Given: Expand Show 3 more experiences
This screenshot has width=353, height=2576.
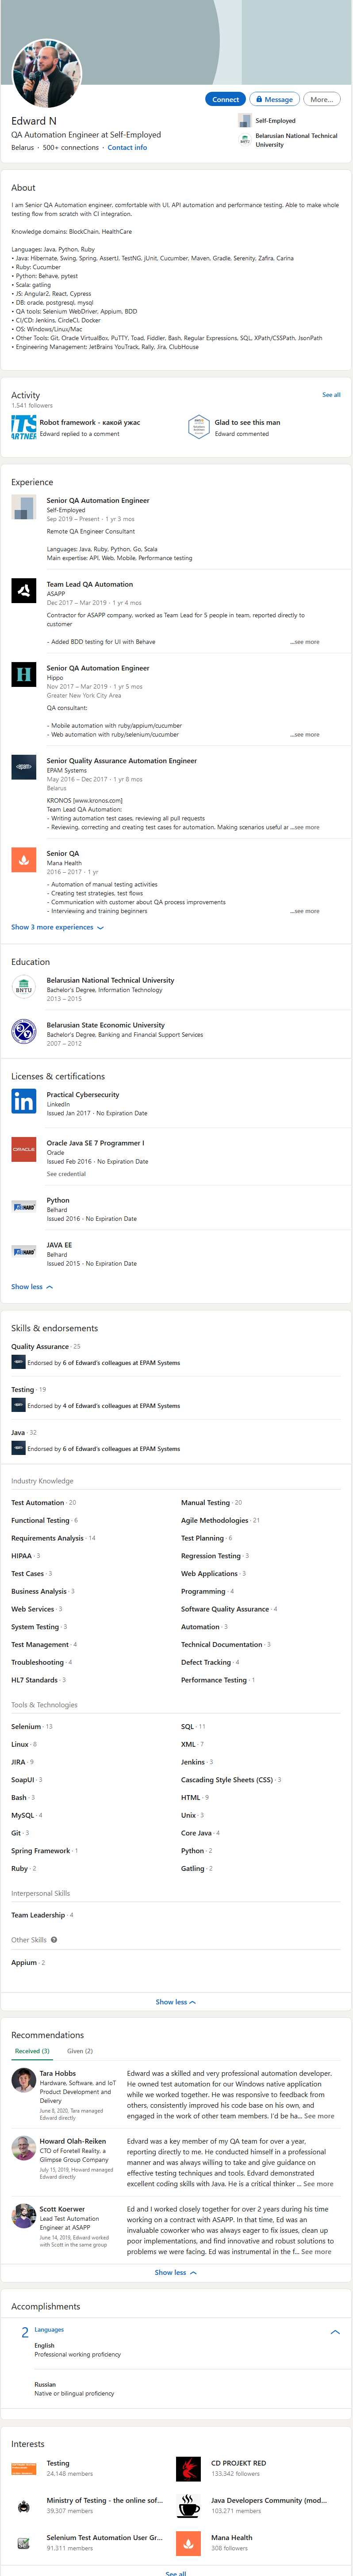Looking at the screenshot, I should coord(57,927).
